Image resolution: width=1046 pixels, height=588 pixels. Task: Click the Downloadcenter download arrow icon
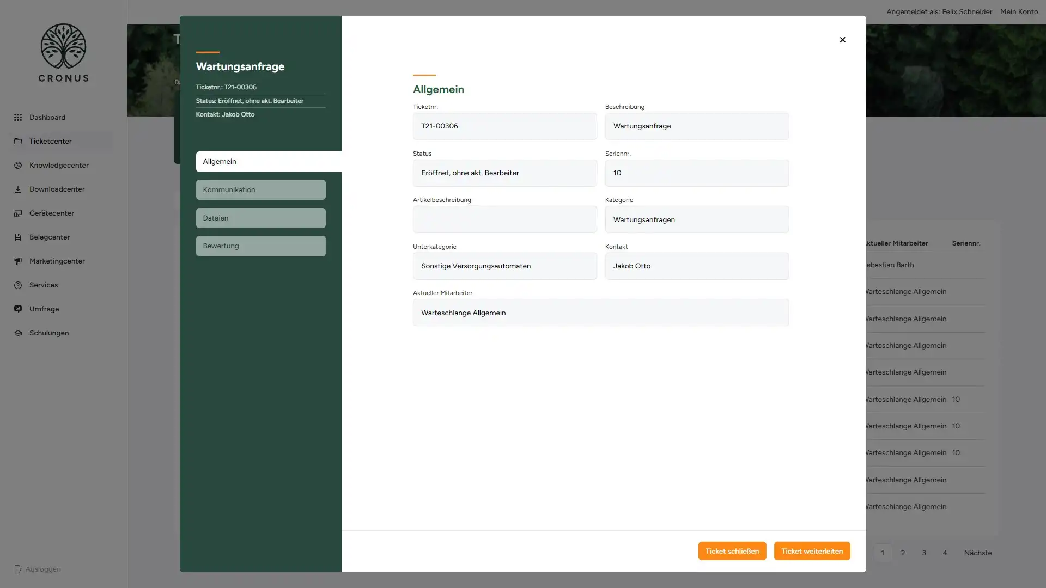(18, 189)
